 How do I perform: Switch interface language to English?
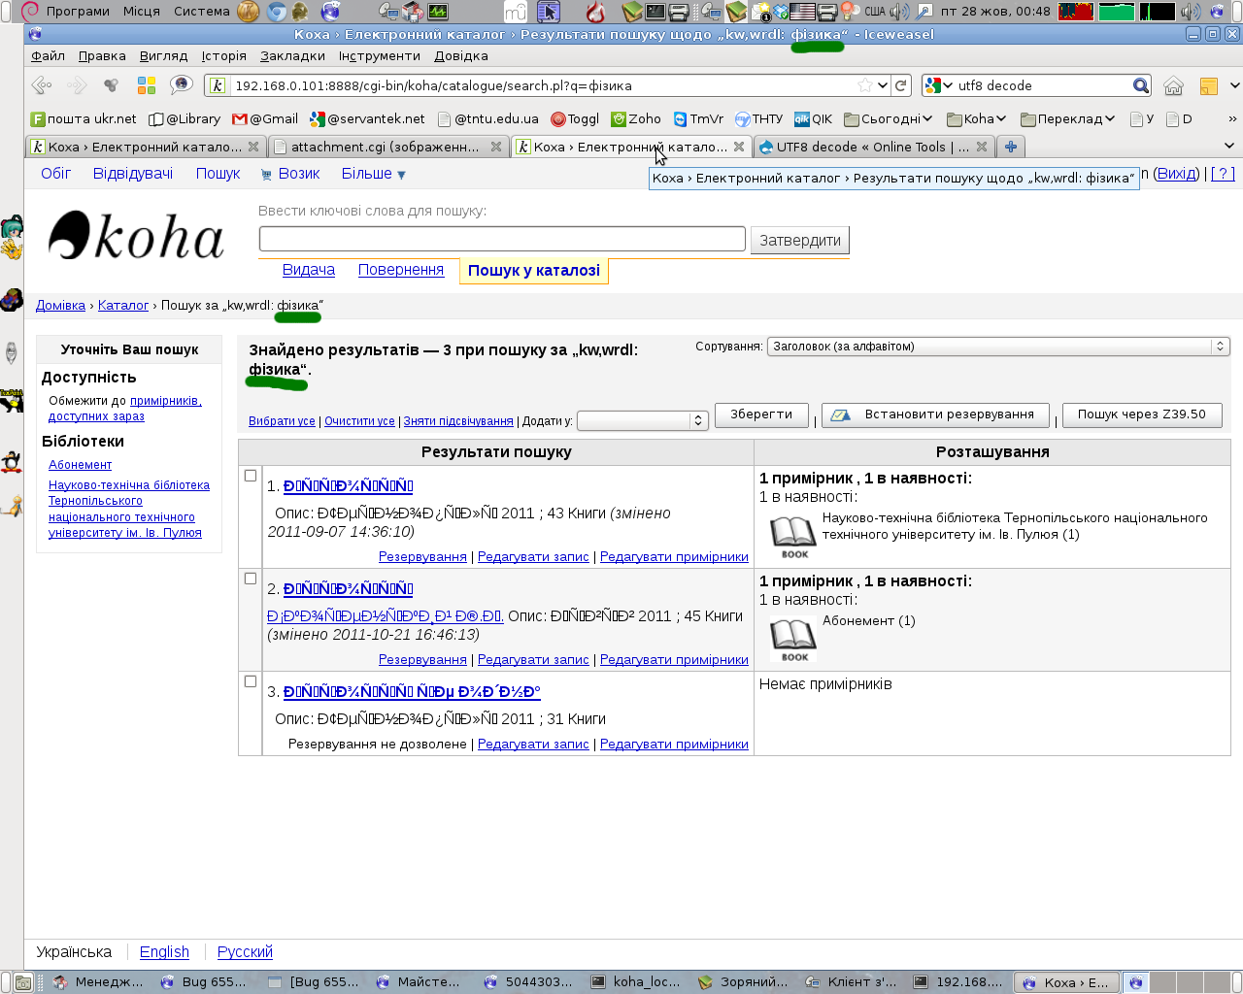tap(164, 952)
